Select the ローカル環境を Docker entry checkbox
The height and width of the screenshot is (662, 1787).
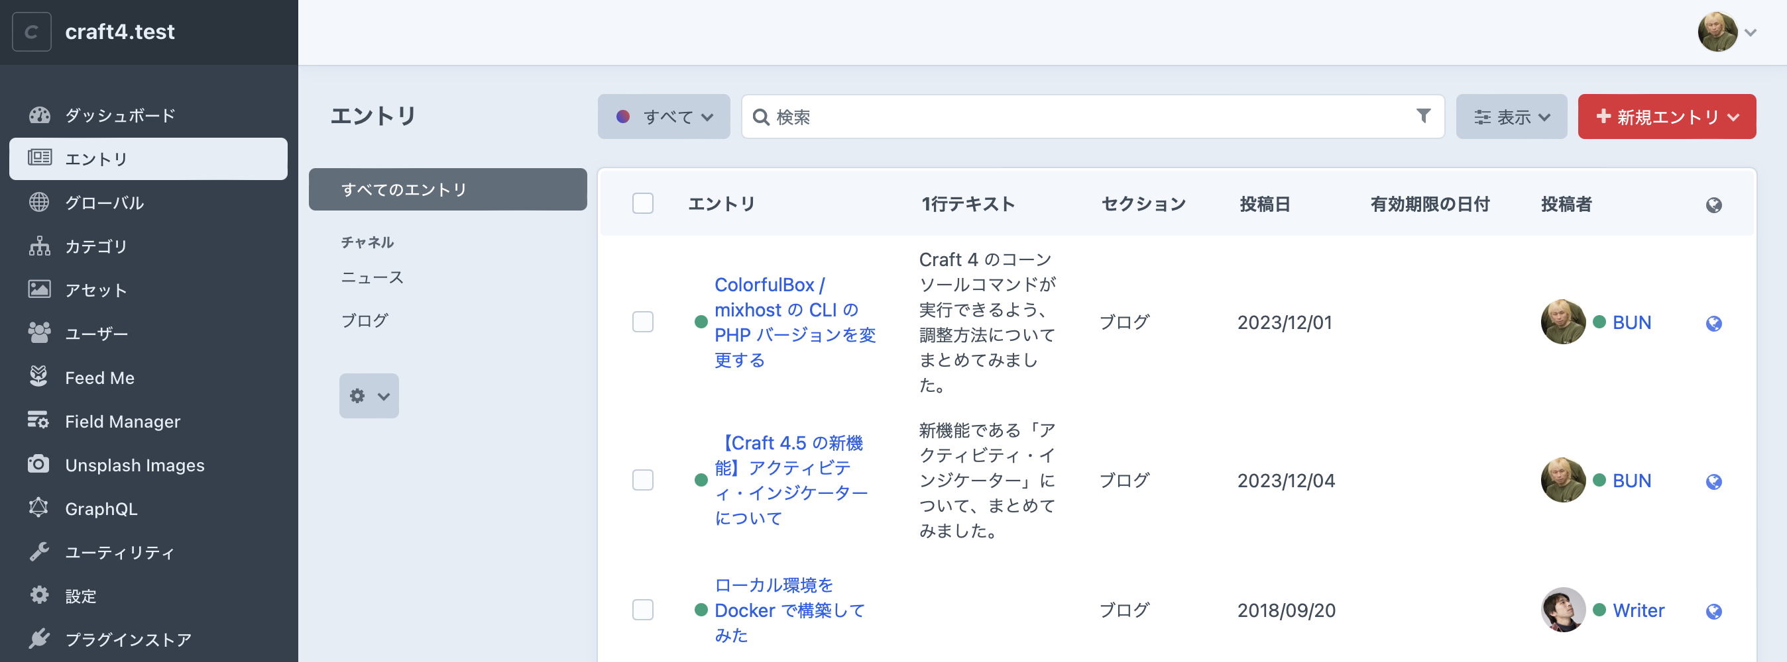point(642,610)
